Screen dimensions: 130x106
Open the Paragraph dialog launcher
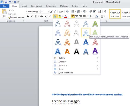106,21
